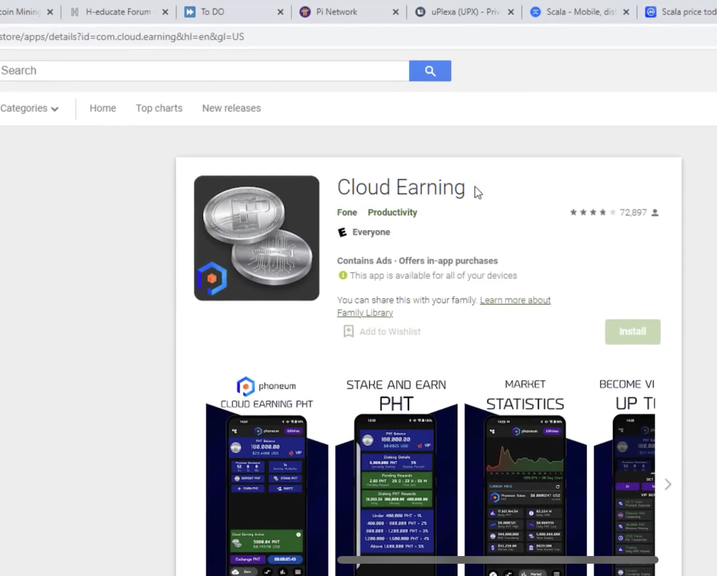Click the Fone developer link
Image resolution: width=717 pixels, height=576 pixels.
[347, 212]
